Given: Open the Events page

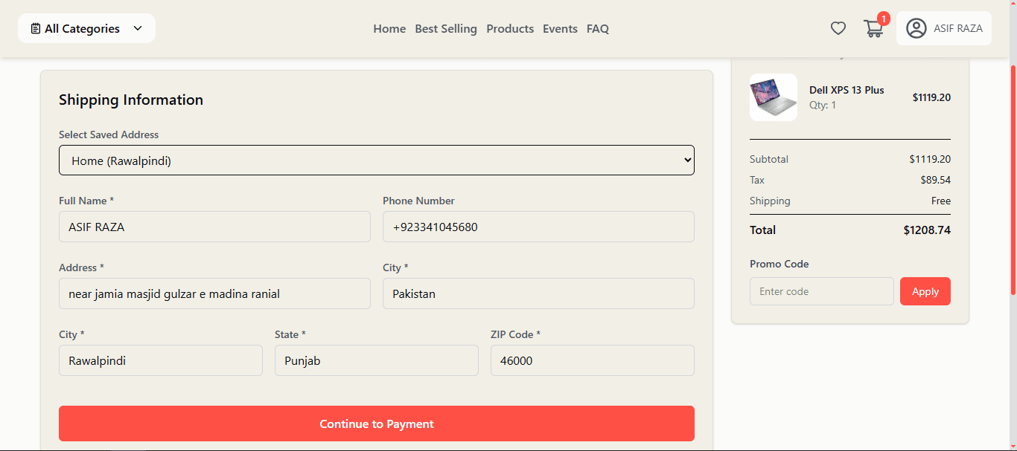Looking at the screenshot, I should click(560, 29).
